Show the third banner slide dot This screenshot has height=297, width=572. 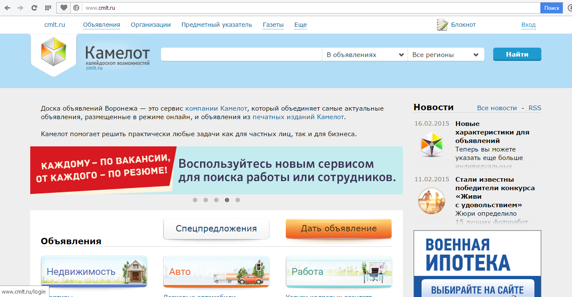pos(216,200)
